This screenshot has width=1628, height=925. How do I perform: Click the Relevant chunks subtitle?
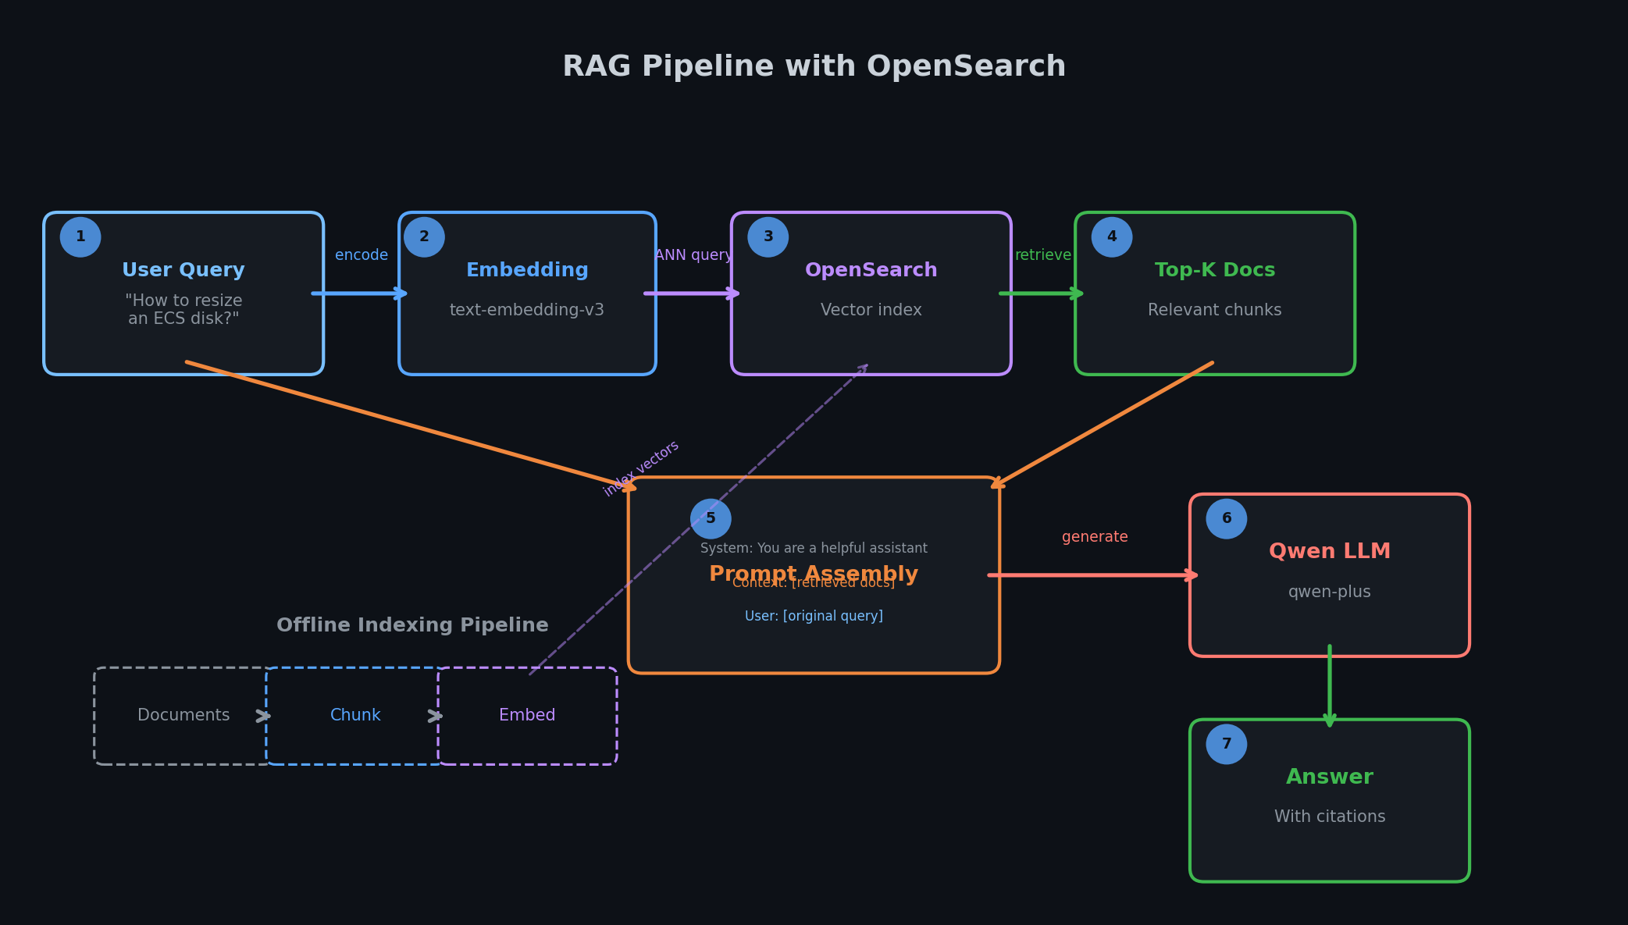(1215, 310)
